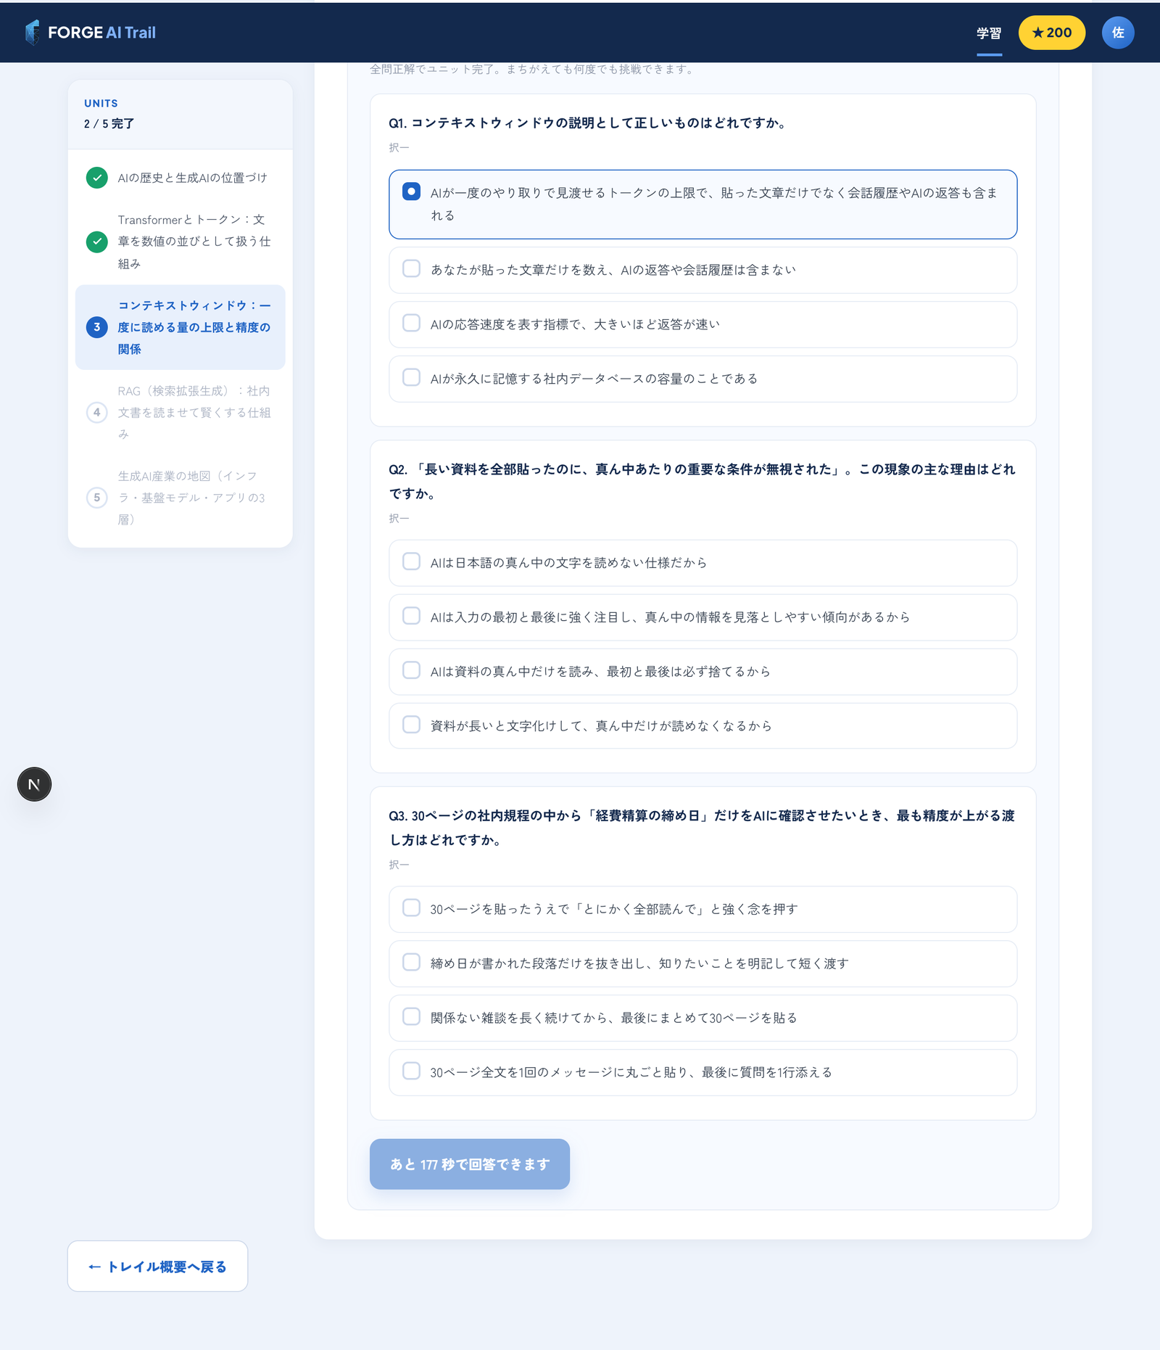Image resolution: width=1160 pixels, height=1350 pixels.
Task: Click the 2 / 5 完了 progress text
Action: tap(109, 124)
